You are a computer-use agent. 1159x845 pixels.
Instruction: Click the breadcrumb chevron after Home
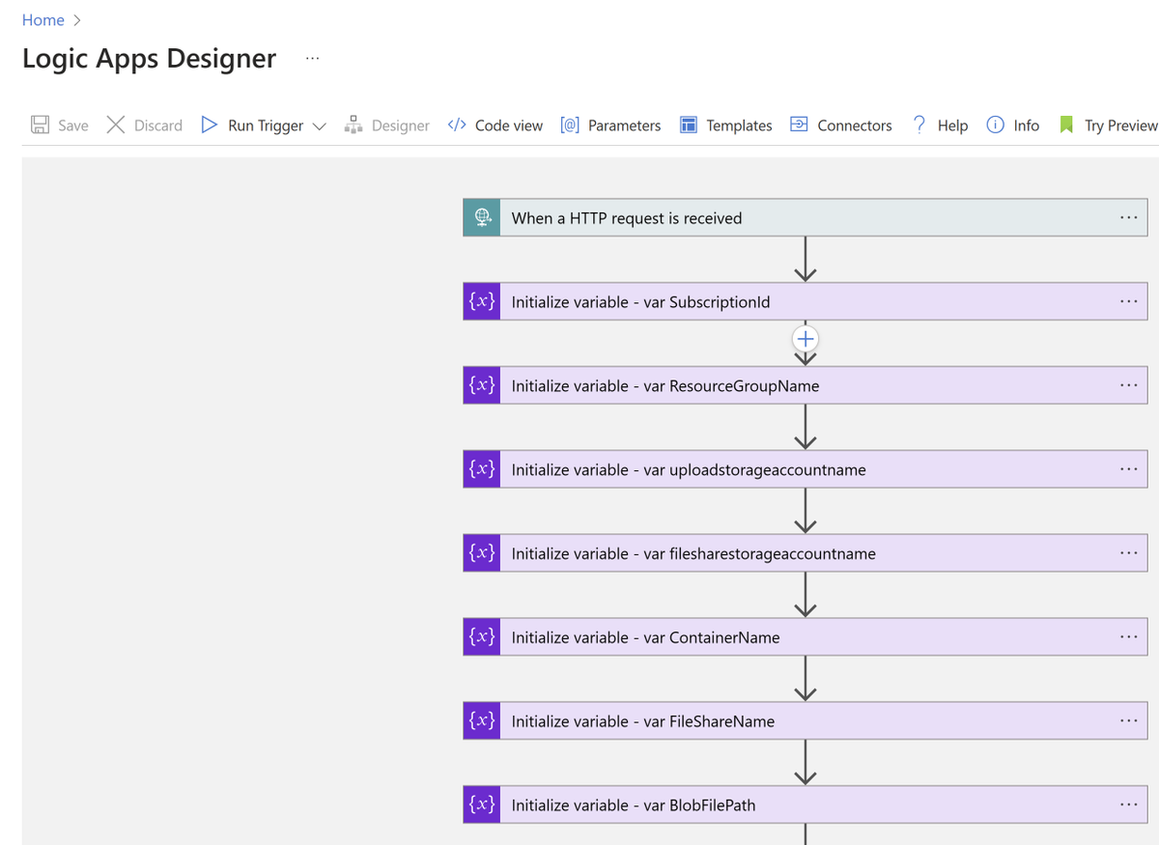(x=77, y=20)
